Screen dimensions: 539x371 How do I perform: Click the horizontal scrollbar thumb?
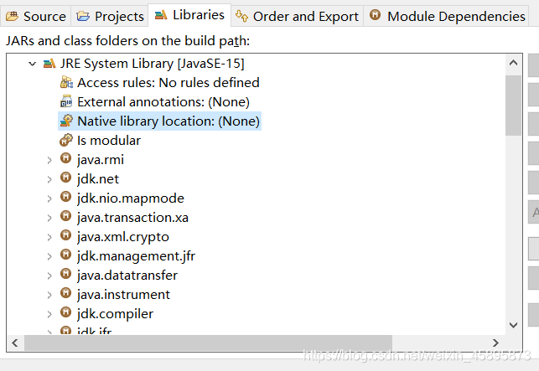[208, 343]
